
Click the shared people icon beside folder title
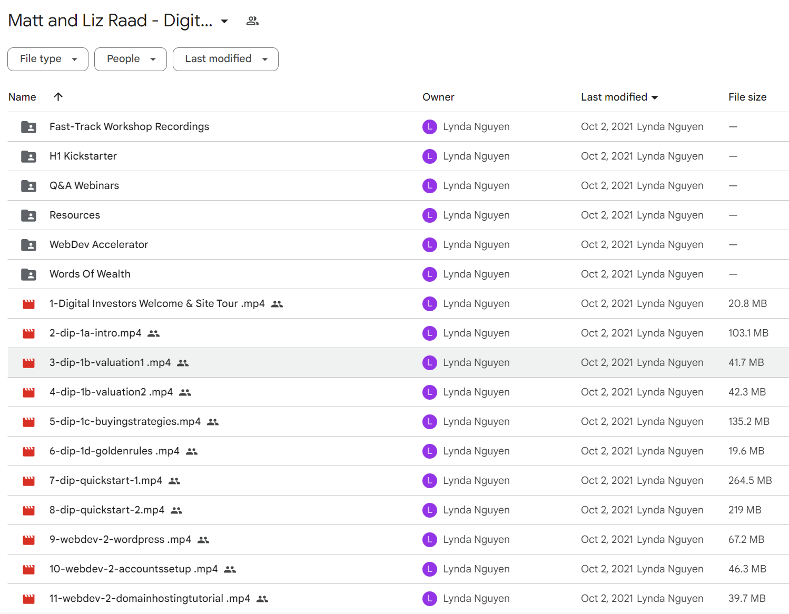tap(253, 21)
